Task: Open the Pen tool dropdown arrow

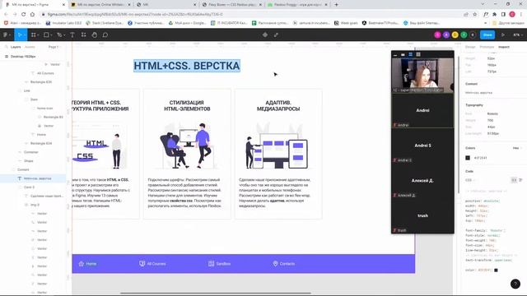Action: 63,35
